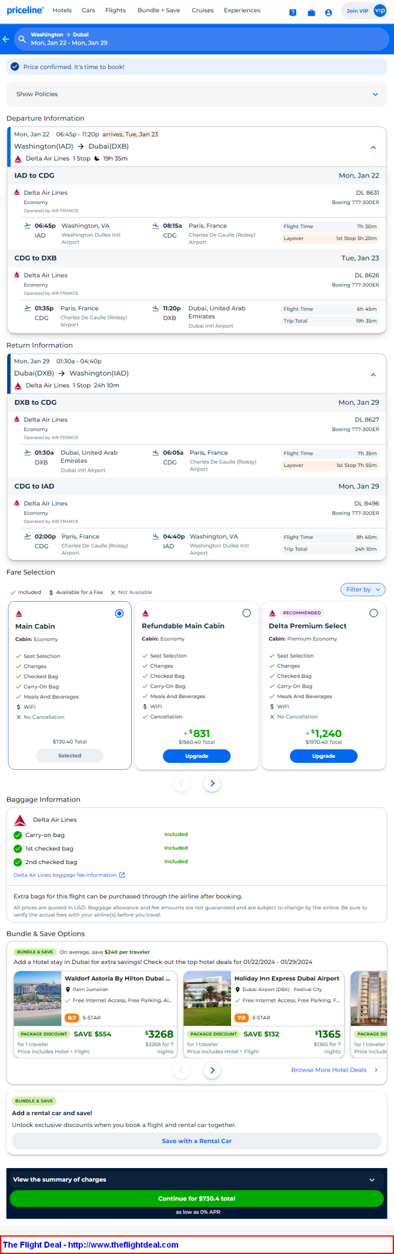This screenshot has height=1254, width=394.
Task: Upgrade to Refundable Main Cabin for +$831
Action: click(x=196, y=756)
